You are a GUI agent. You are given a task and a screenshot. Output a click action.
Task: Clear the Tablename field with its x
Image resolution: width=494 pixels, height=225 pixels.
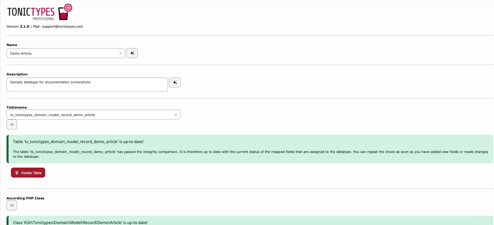tap(176, 115)
